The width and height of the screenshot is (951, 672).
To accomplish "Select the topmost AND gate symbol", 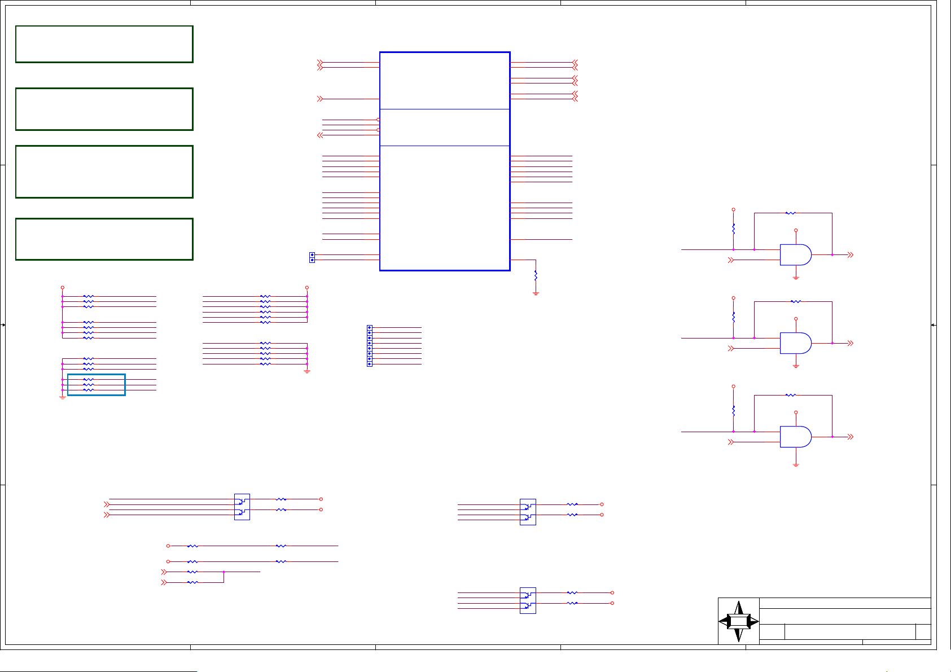I will click(796, 254).
